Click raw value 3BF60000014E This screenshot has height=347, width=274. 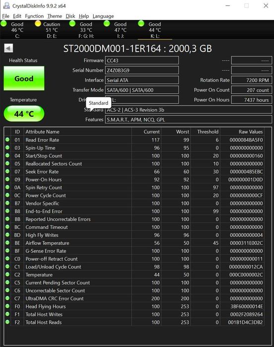point(246,306)
